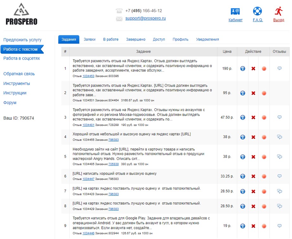Click the red circle in task row 7

coord(264,191)
